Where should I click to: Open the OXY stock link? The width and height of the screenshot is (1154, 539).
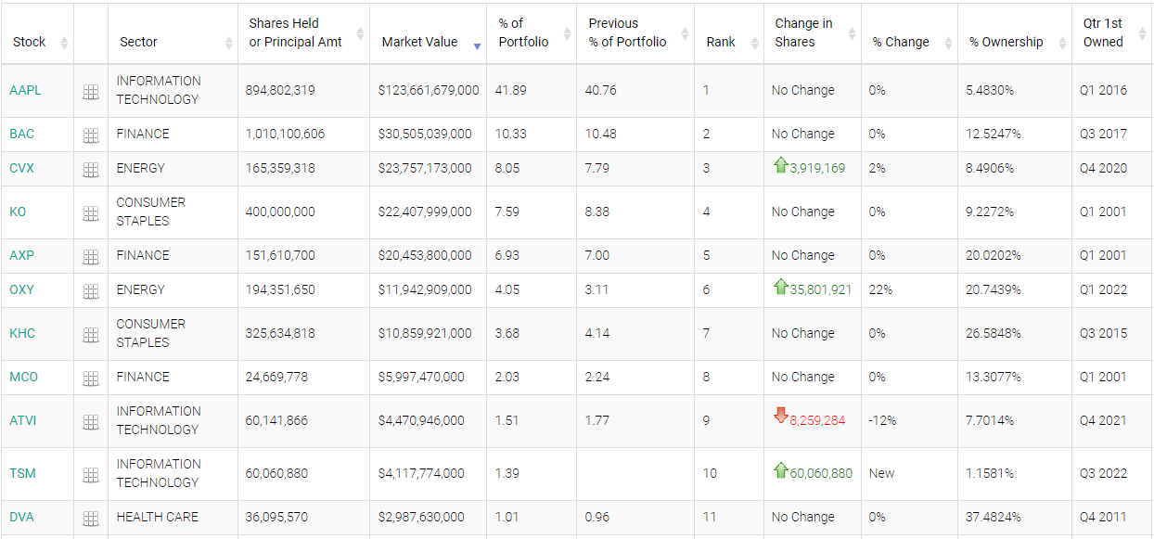click(21, 289)
